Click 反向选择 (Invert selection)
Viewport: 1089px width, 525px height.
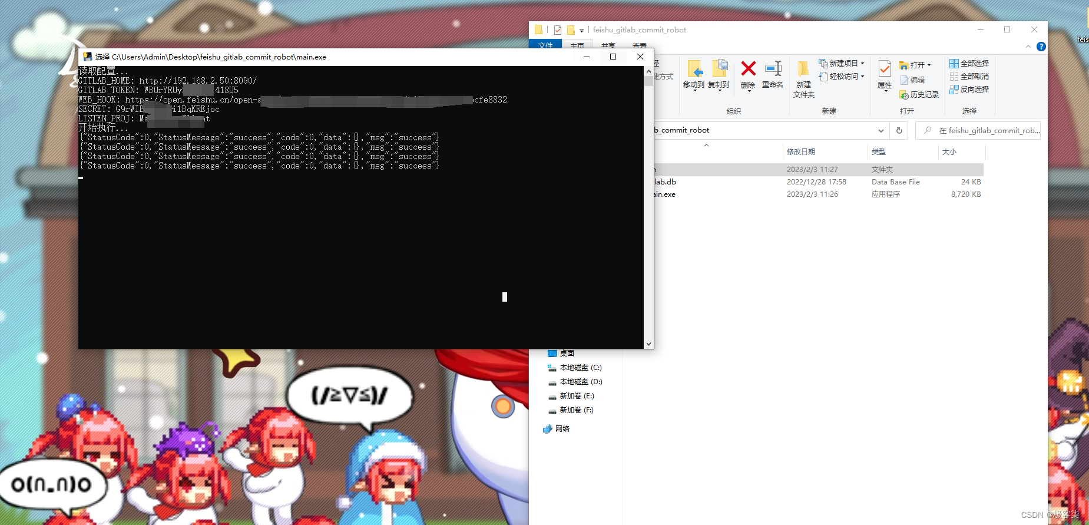969,89
